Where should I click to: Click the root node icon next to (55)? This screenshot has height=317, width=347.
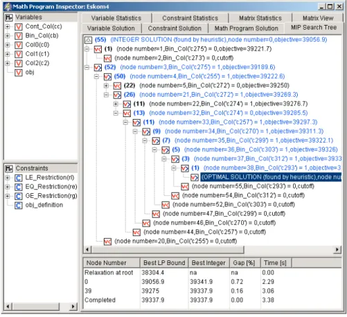pos(88,40)
